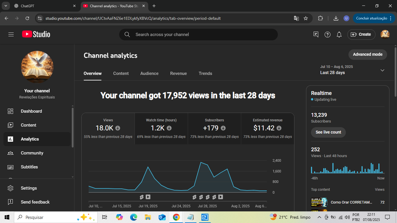View site information icon in the address bar

[x=40, y=18]
